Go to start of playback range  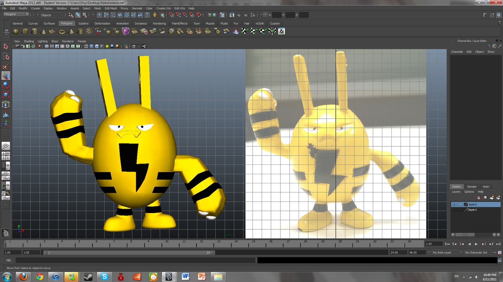tap(447, 244)
